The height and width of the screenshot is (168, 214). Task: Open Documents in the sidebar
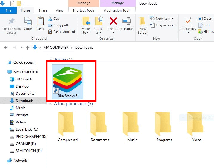[x=22, y=94]
